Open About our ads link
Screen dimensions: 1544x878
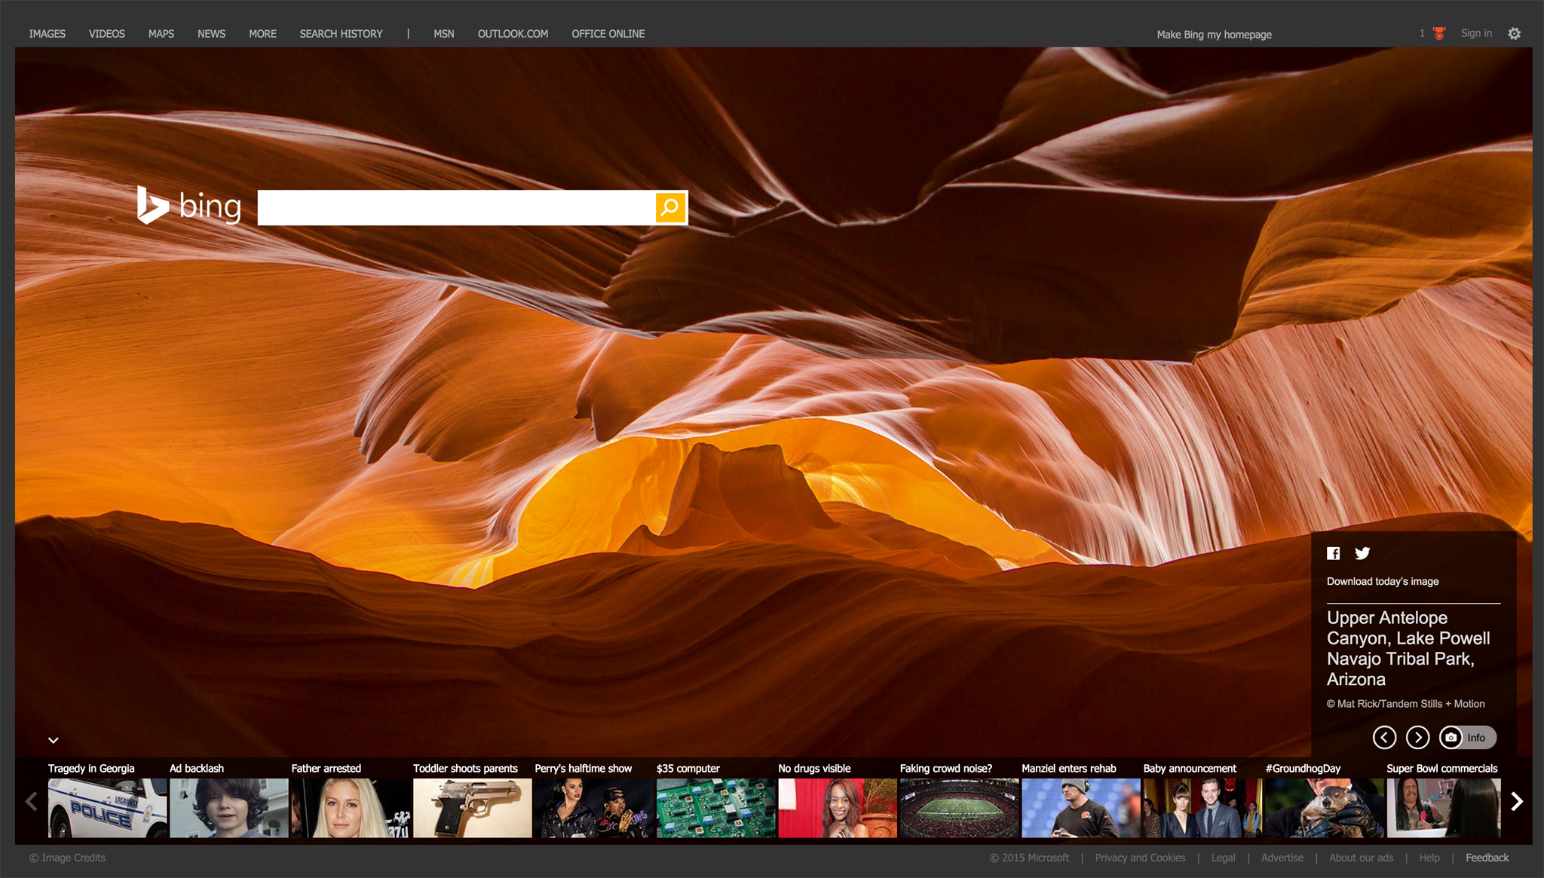(x=1361, y=858)
